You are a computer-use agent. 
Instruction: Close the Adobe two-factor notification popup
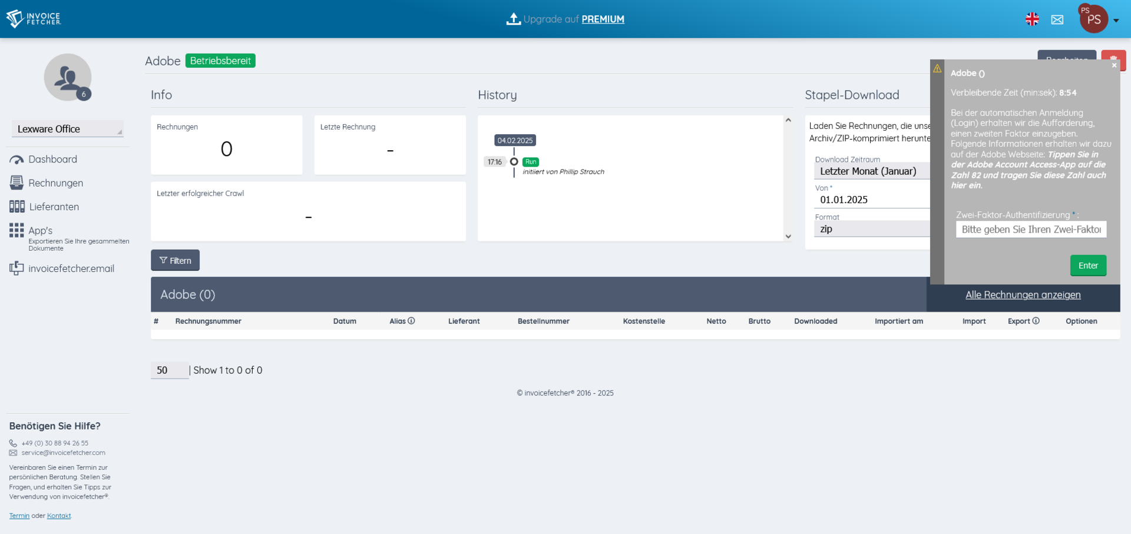point(1114,65)
